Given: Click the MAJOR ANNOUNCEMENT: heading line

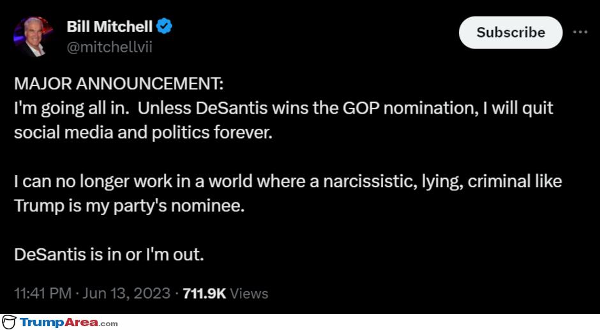Looking at the screenshot, I should pos(119,84).
